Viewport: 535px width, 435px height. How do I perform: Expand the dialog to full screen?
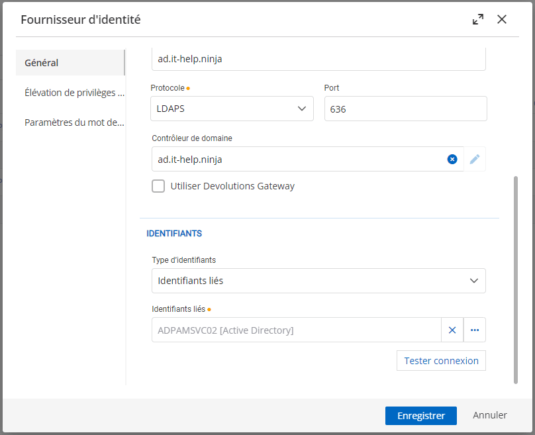pos(478,20)
